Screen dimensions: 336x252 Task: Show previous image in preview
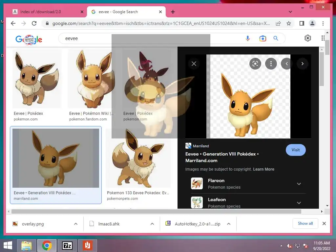tap(287, 64)
